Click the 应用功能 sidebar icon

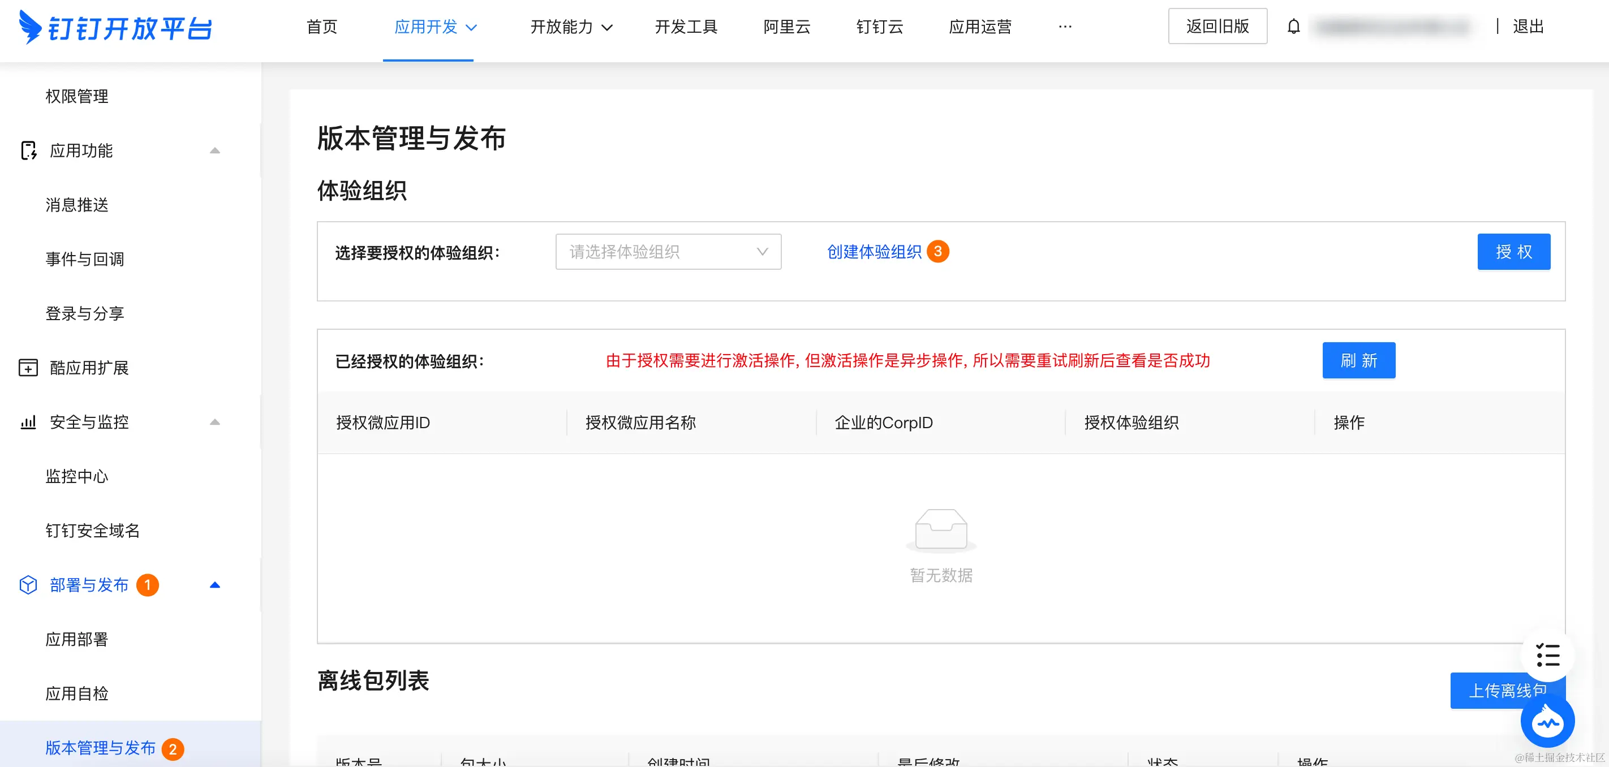29,150
